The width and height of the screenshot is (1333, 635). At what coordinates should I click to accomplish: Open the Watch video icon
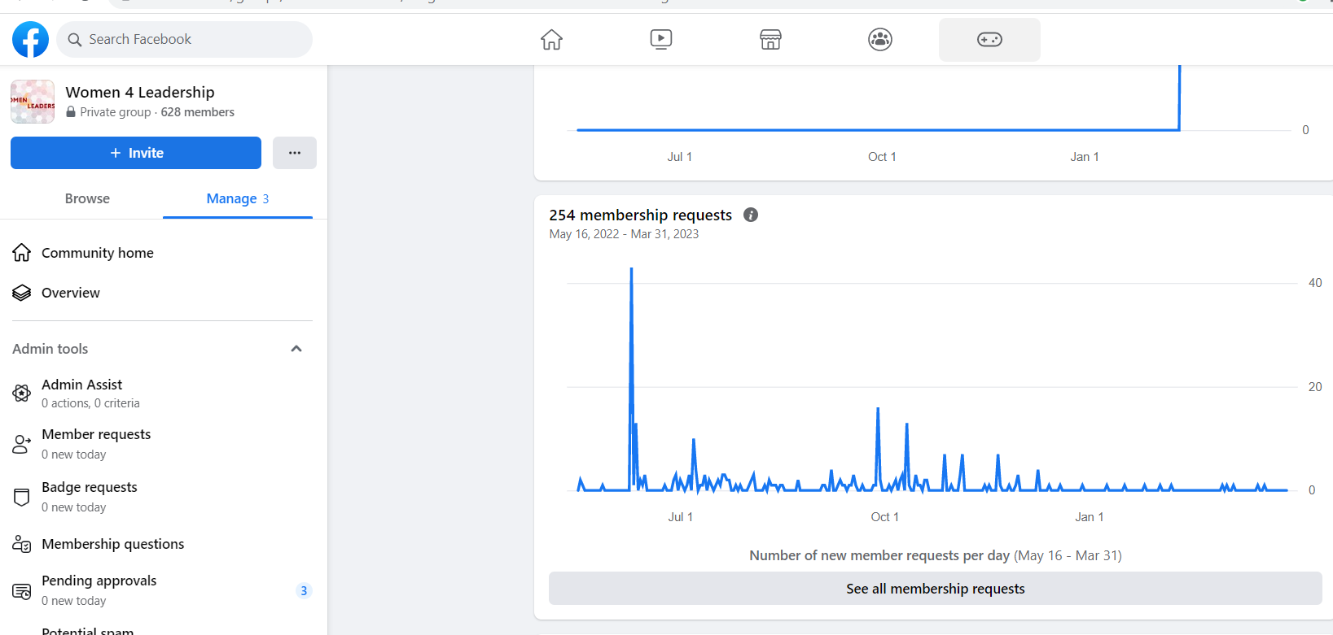click(661, 39)
